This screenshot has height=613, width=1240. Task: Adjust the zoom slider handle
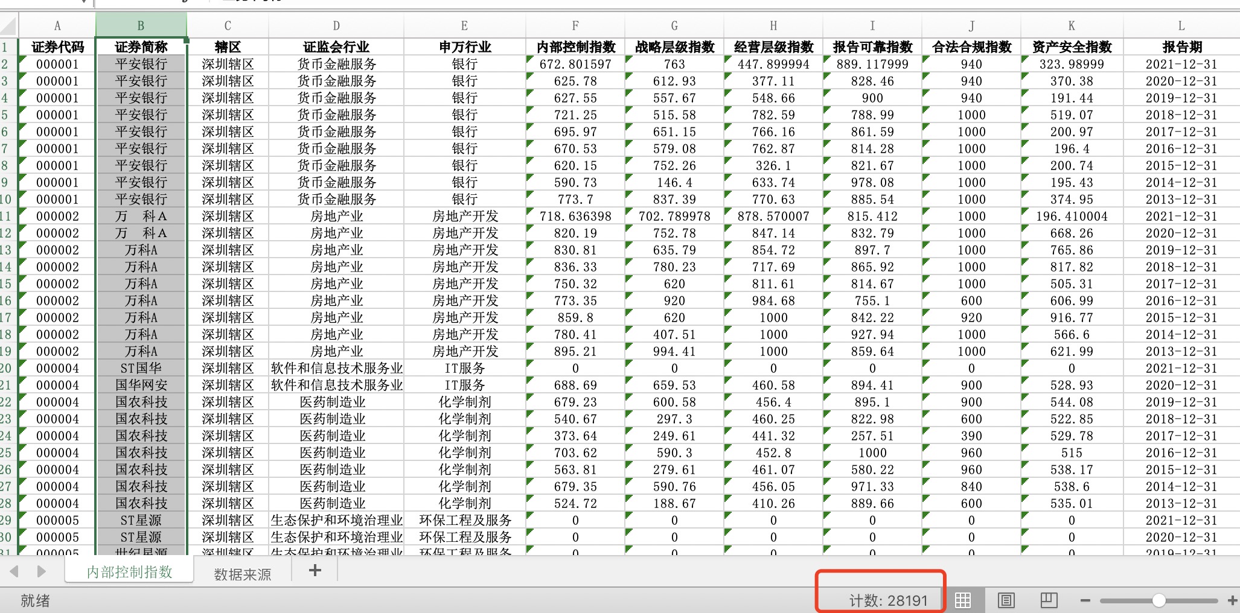click(x=1159, y=600)
